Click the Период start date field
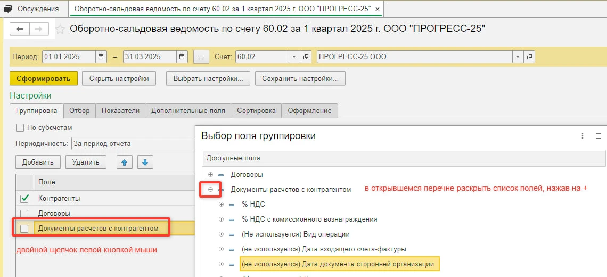Viewport: 607px width, 277px height. 69,56
